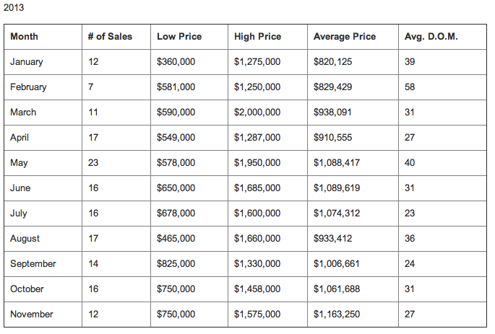Click the 2013 year heading

point(13,8)
